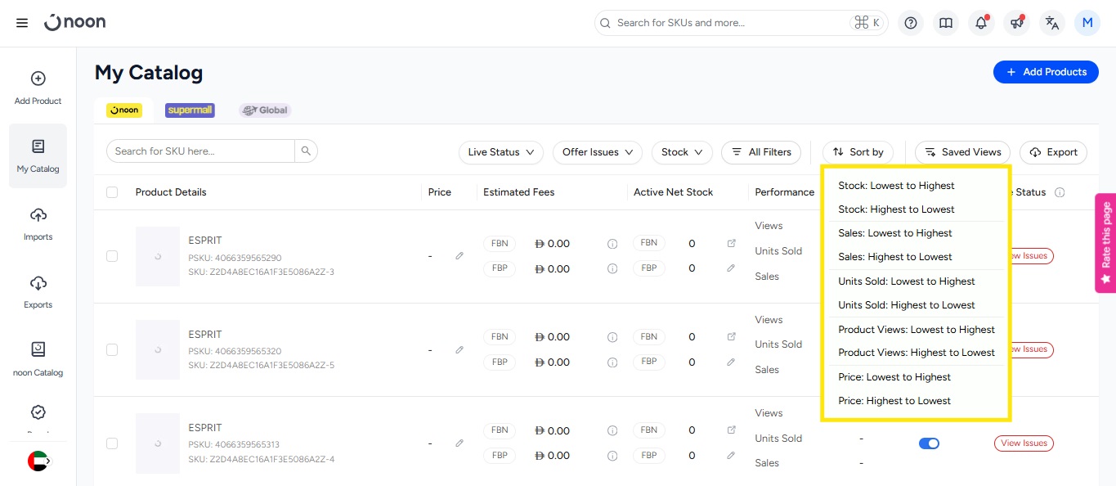Open Exports from the sidebar

(x=38, y=291)
